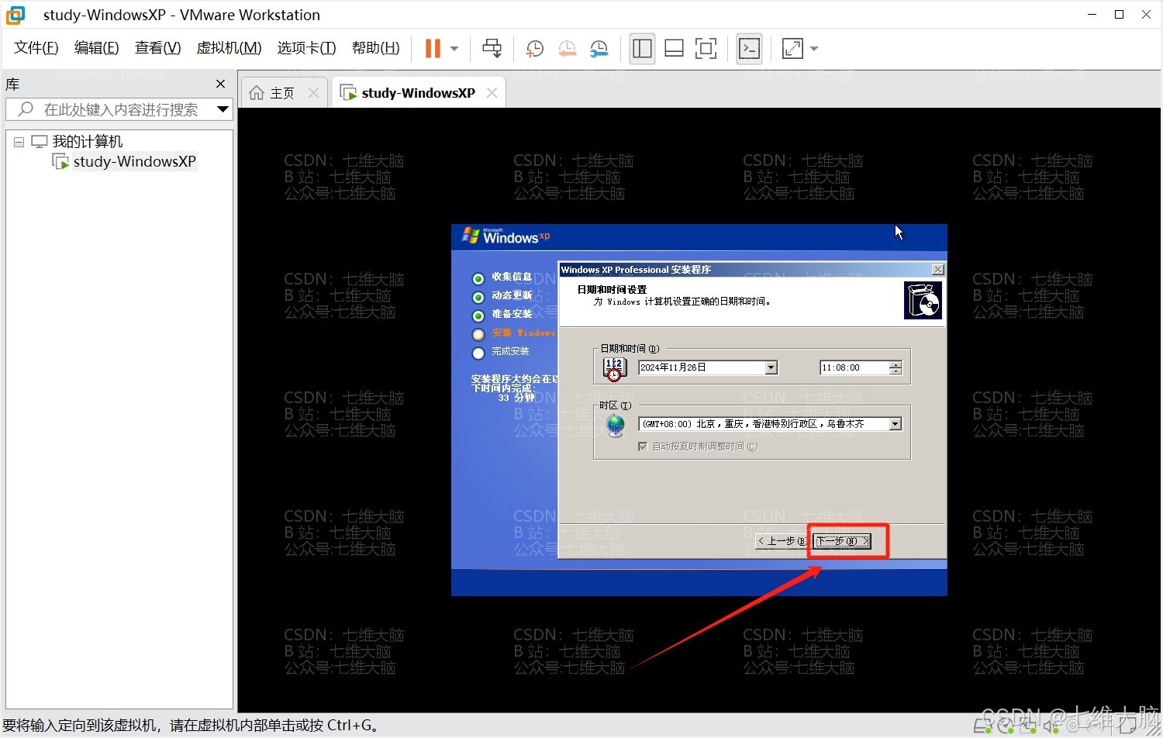Select 我的计算机 in library tree

[87, 142]
